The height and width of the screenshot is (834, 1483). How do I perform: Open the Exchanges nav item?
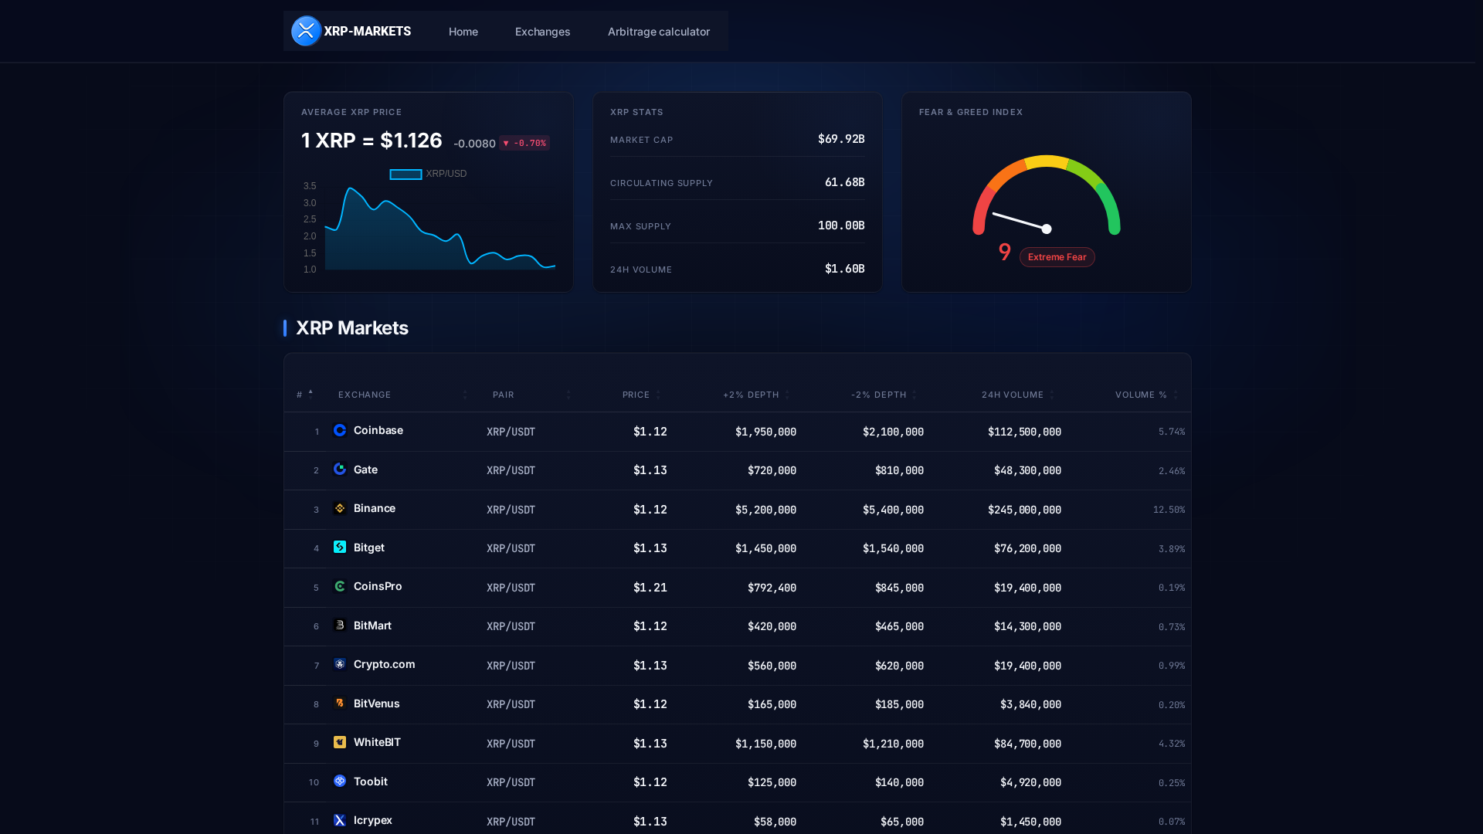(x=543, y=32)
